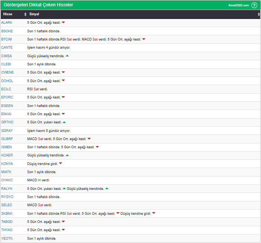The image size is (261, 243).
Task: Open OYAKC stock link
Action: click(7, 180)
